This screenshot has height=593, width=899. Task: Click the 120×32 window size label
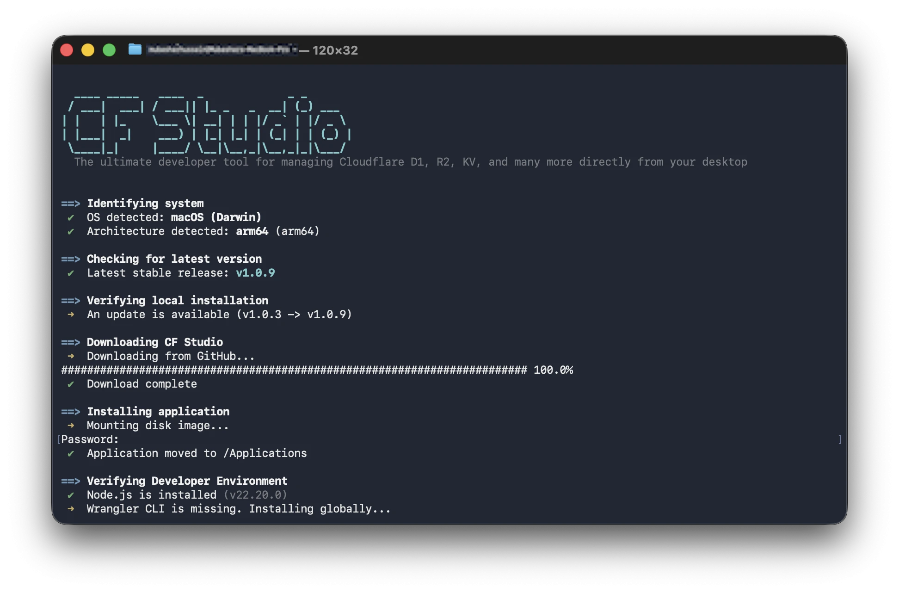(x=335, y=50)
